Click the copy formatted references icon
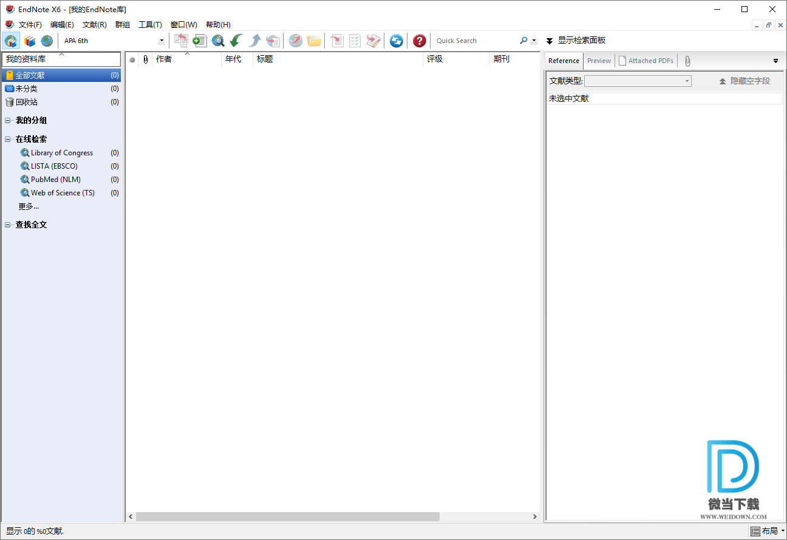The width and height of the screenshot is (787, 540). tap(181, 41)
